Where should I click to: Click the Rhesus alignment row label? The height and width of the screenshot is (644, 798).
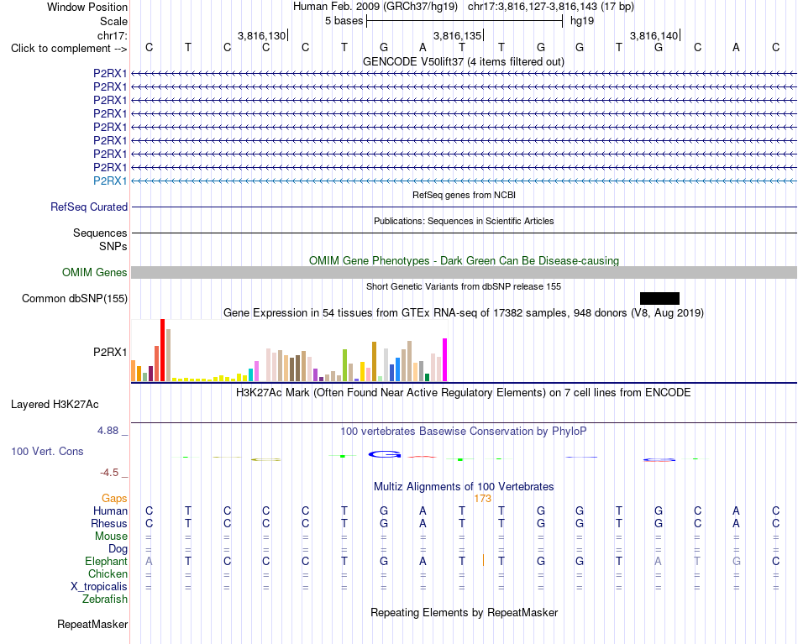tap(109, 523)
